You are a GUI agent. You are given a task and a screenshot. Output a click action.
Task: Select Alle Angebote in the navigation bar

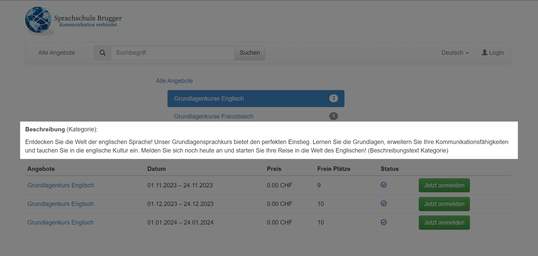tap(57, 53)
